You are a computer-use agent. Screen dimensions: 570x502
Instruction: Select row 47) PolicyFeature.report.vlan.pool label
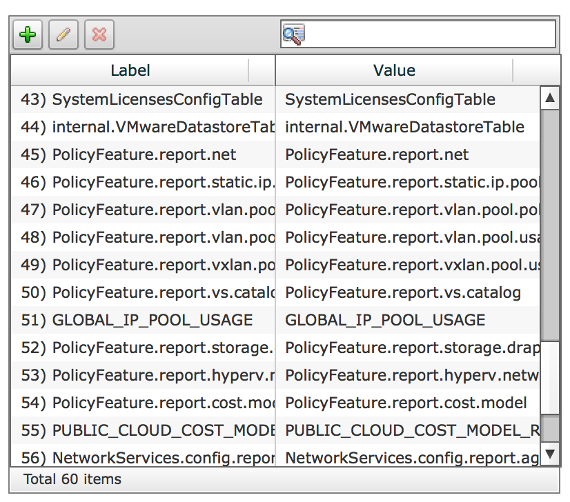click(142, 210)
